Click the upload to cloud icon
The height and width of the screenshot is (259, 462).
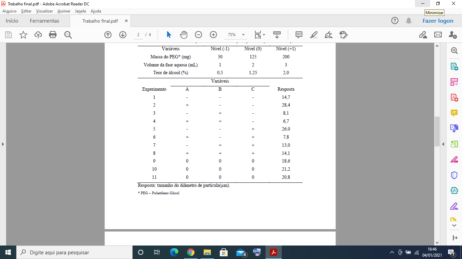click(38, 35)
